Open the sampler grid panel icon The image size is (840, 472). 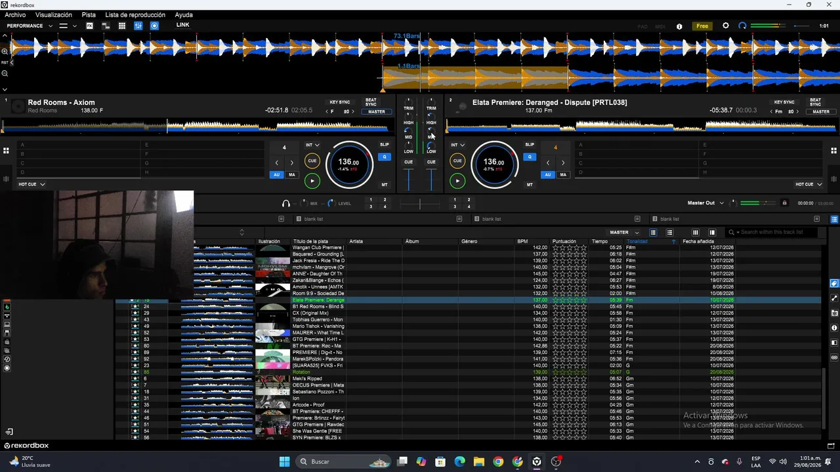[x=122, y=26]
